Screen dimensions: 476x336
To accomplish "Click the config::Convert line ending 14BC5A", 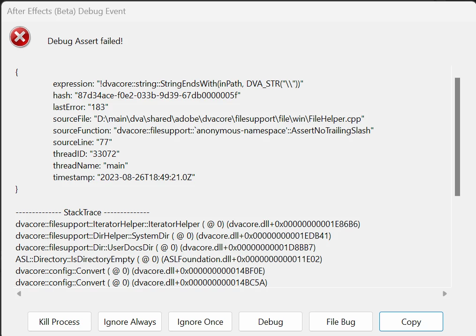I will click(x=142, y=283).
